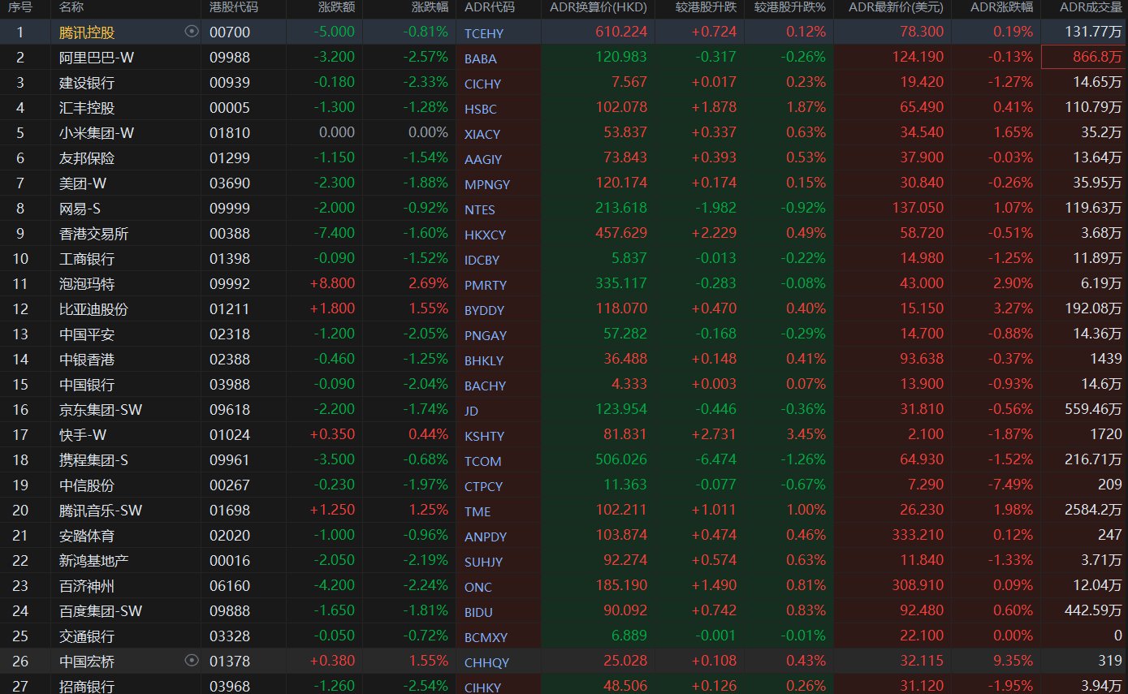Click the BYDDY ADR code

485,310
